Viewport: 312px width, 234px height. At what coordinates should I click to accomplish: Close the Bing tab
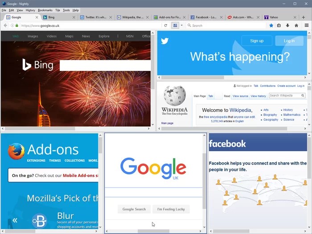[74, 17]
